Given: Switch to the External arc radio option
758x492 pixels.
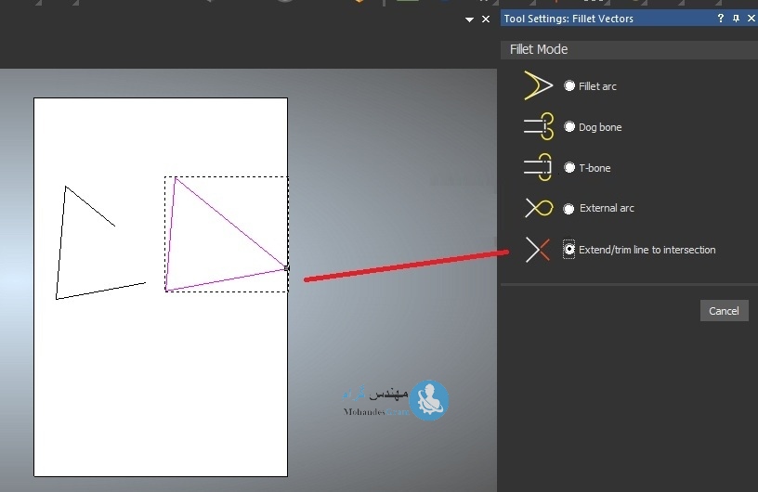Looking at the screenshot, I should click(x=569, y=209).
